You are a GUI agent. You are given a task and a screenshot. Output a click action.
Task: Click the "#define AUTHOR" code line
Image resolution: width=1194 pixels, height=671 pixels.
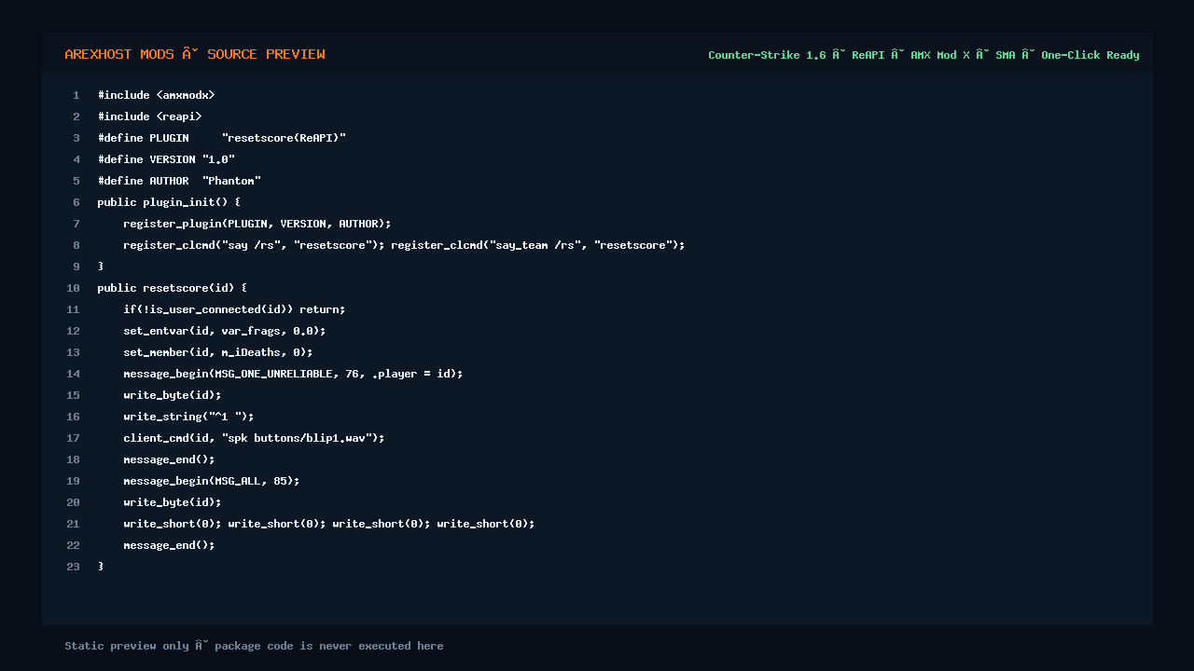[x=179, y=181]
